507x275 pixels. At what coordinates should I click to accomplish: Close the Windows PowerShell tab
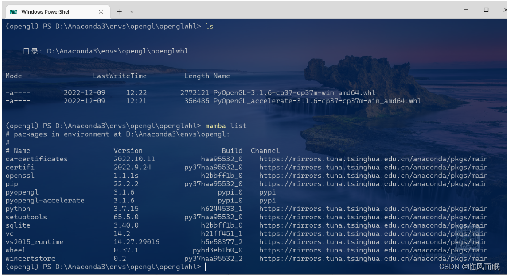point(101,12)
